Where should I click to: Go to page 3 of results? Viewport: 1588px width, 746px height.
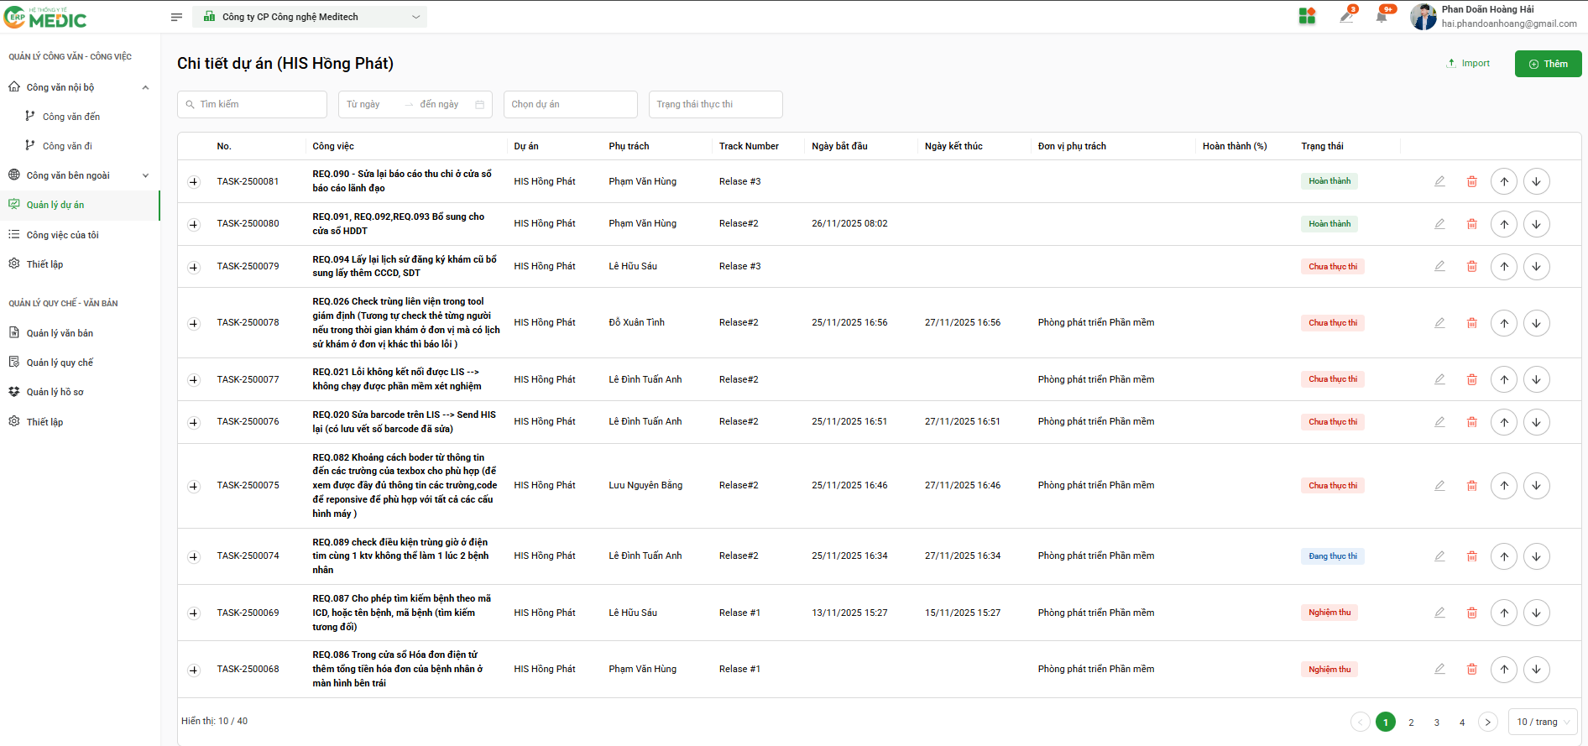(1436, 722)
